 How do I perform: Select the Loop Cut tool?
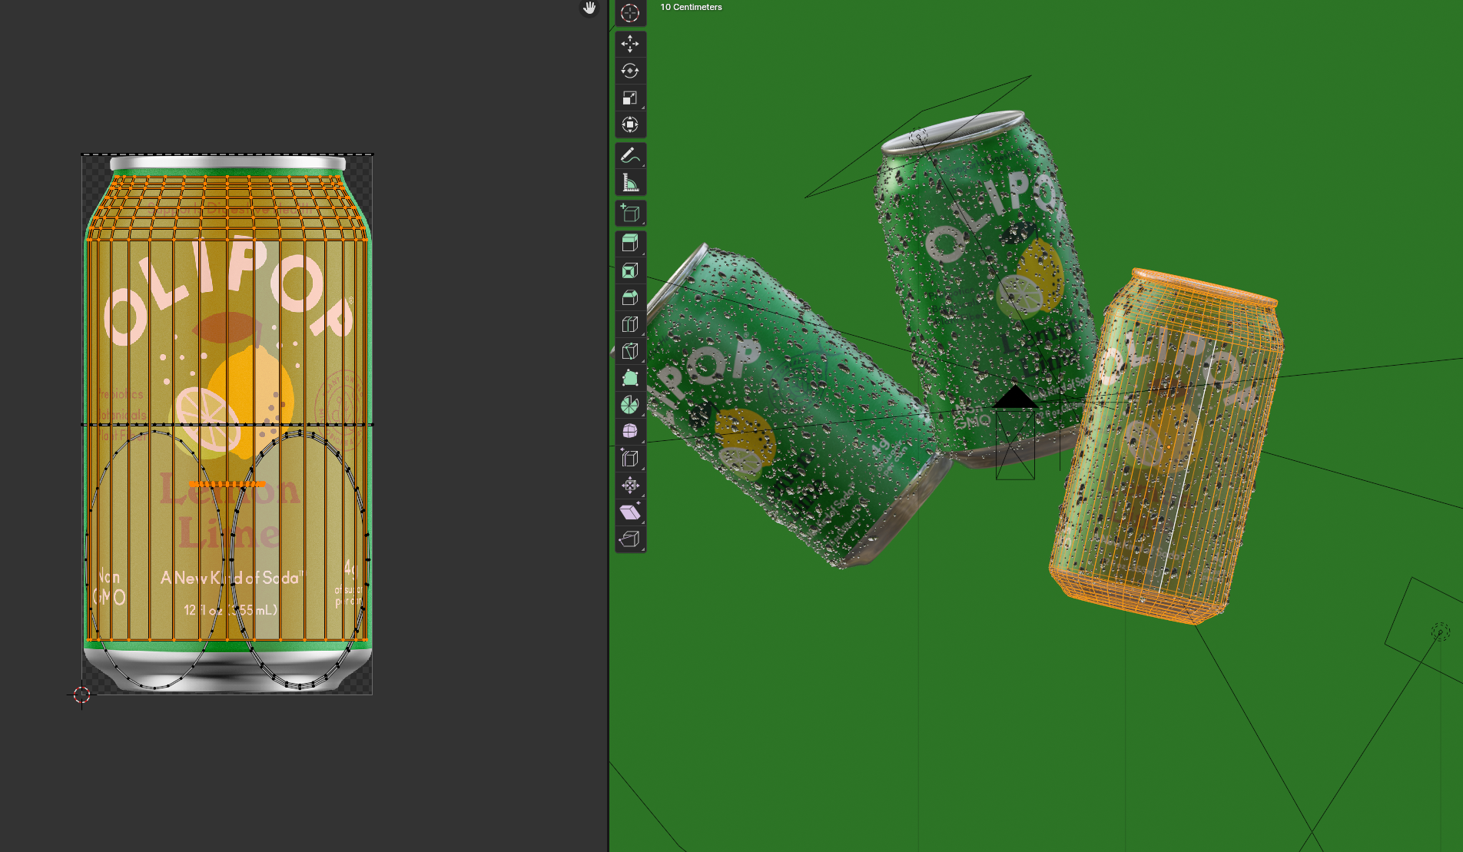coord(630,324)
